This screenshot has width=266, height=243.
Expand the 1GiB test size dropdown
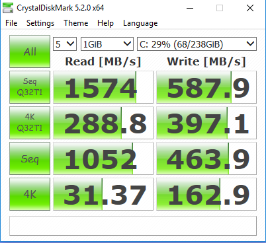click(107, 44)
